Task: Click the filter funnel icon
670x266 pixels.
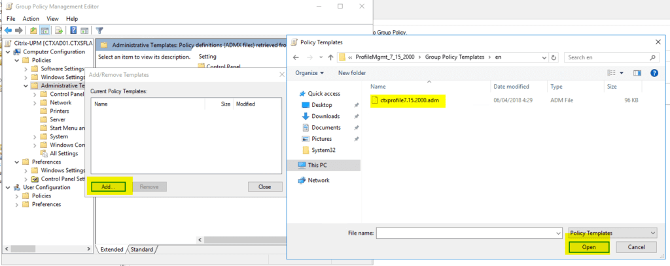Action: 99,30
